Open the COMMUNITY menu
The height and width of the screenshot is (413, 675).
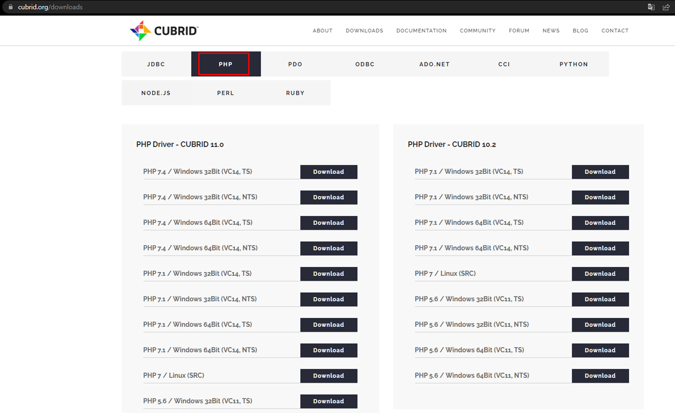[478, 31]
